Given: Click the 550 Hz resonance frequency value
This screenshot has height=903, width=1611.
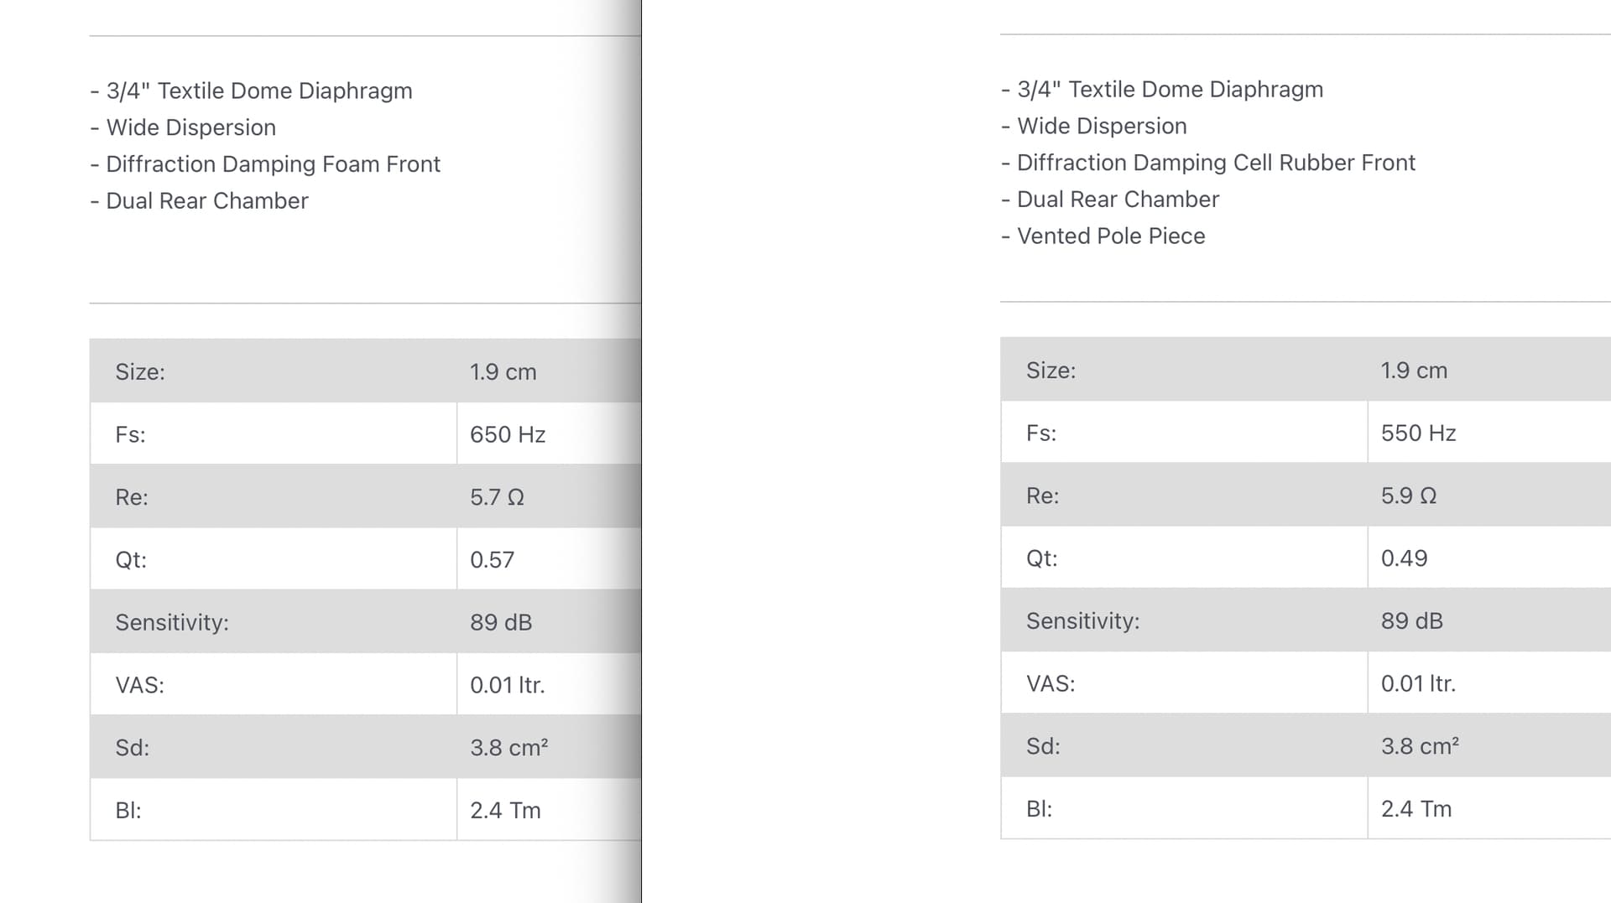Looking at the screenshot, I should point(1418,433).
